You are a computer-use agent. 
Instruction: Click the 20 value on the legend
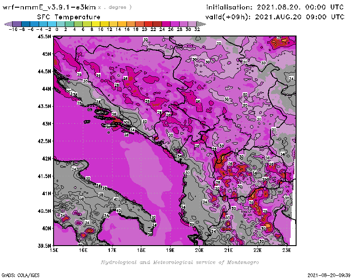(x=144, y=29)
